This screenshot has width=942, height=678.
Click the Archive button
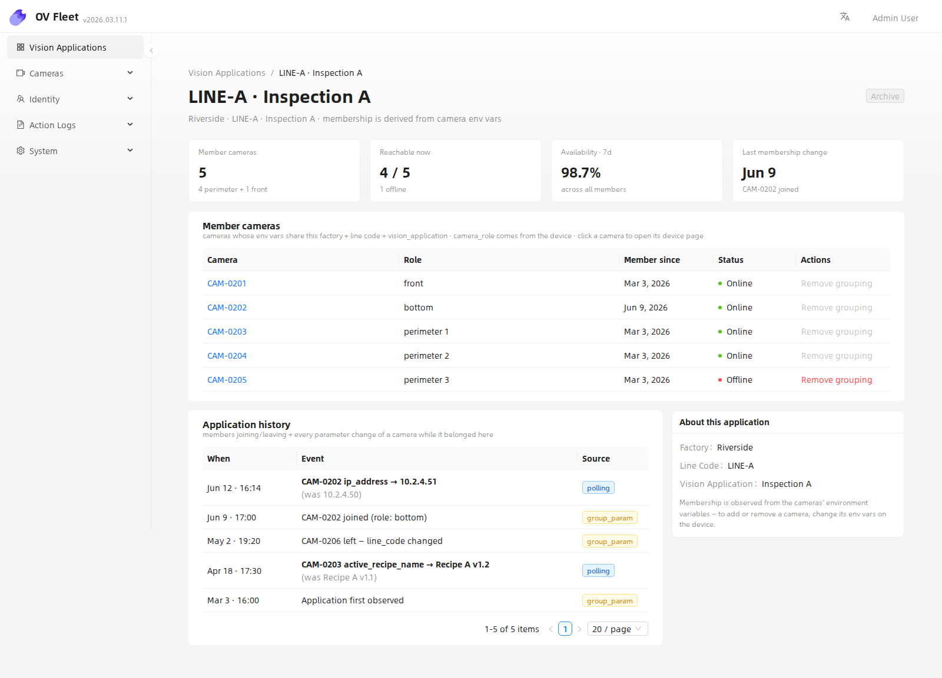[885, 96]
